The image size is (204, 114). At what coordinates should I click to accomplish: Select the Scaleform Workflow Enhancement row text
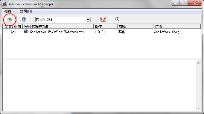[x=57, y=32]
